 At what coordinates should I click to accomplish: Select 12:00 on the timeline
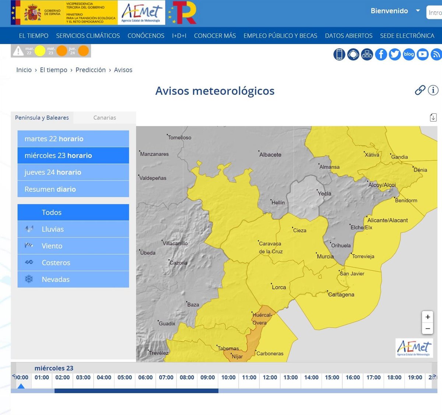click(270, 377)
